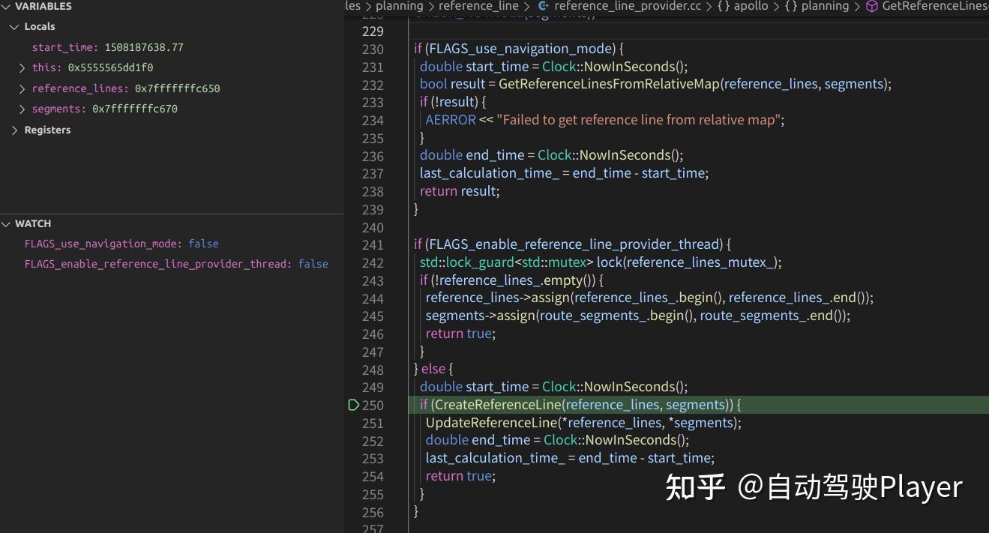The image size is (989, 533).
Task: Click line number 236 in the gutter
Action: tap(373, 155)
